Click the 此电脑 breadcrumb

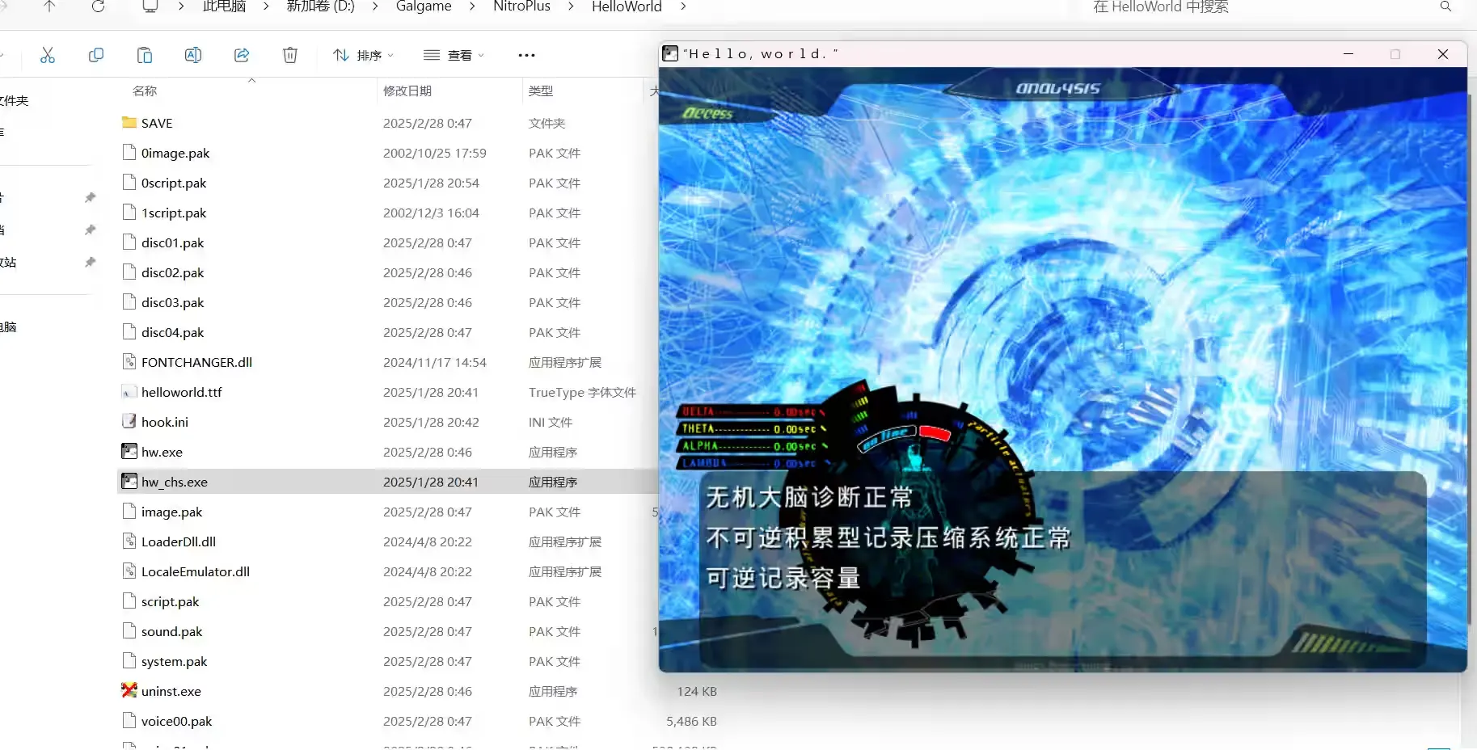224,6
